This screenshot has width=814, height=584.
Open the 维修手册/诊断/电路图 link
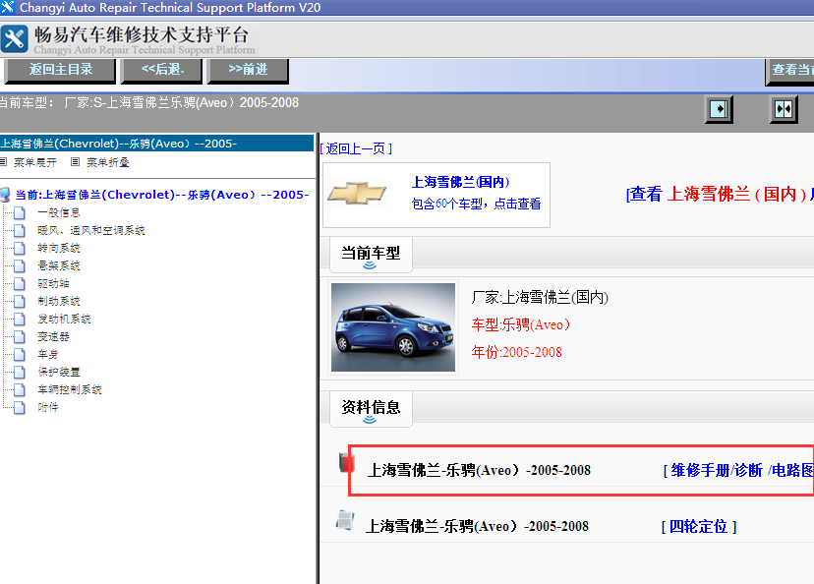[x=742, y=470]
